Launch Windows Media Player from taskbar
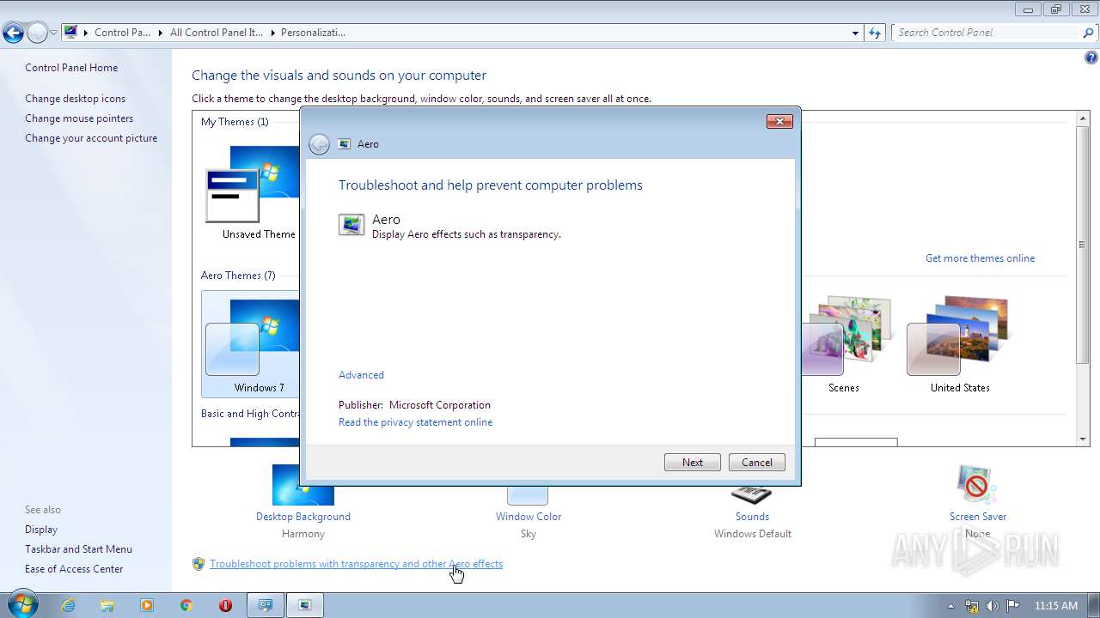This screenshot has width=1100, height=618. [147, 605]
